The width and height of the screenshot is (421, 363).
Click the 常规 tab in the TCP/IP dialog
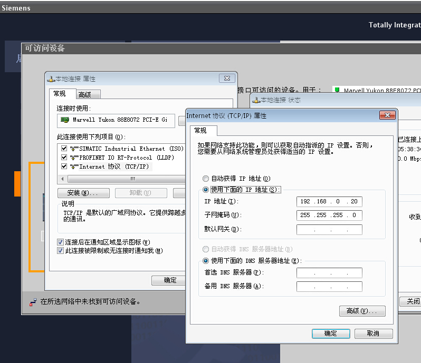tap(200, 131)
